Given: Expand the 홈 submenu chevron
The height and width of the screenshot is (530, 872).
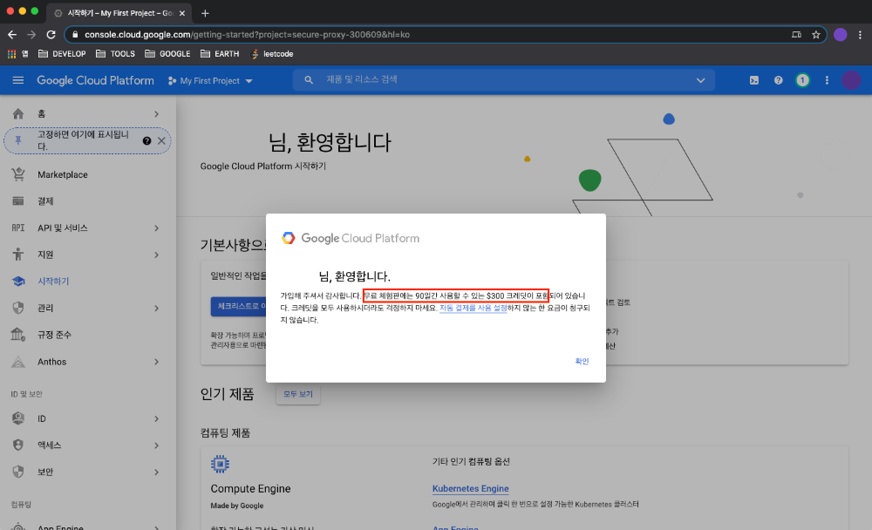Looking at the screenshot, I should pyautogui.click(x=156, y=114).
